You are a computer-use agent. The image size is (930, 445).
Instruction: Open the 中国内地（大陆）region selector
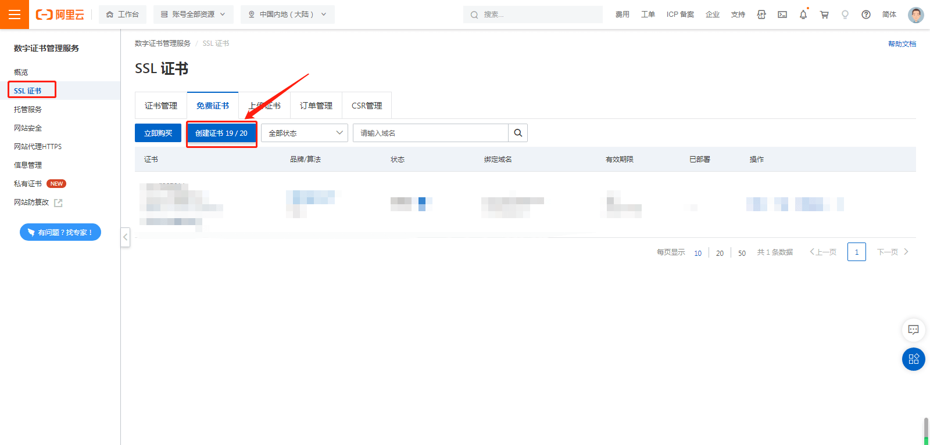[287, 15]
